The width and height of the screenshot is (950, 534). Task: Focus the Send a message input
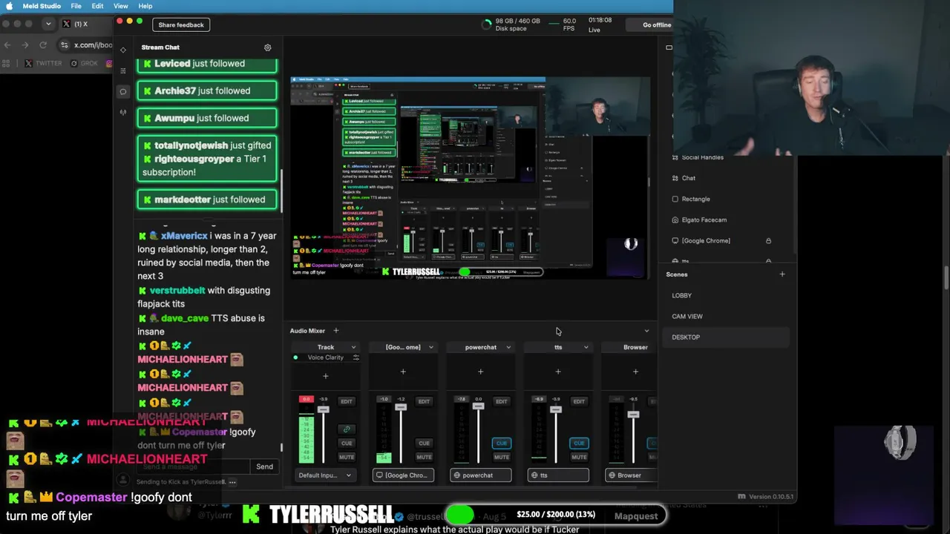(x=193, y=467)
